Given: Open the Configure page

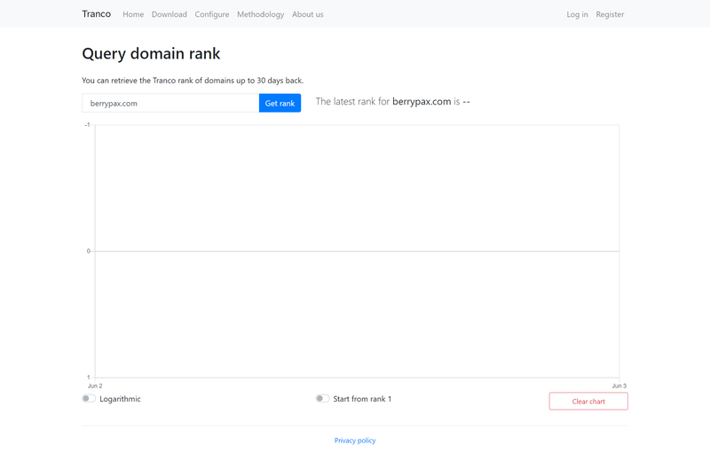Looking at the screenshot, I should 212,14.
